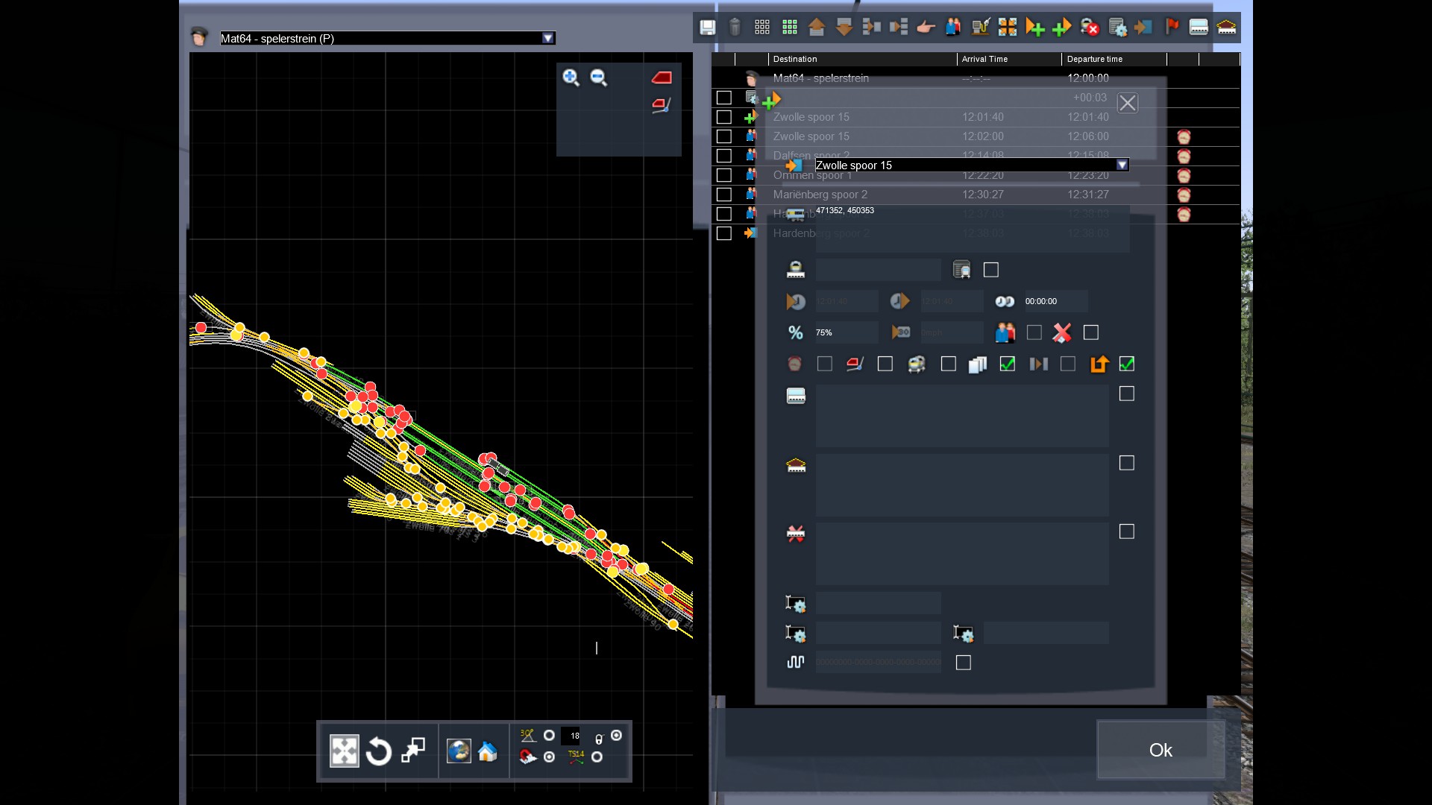This screenshot has width=1432, height=805.
Task: Uncheck the checkbox beside the stacked pages icon
Action: [x=1008, y=364]
